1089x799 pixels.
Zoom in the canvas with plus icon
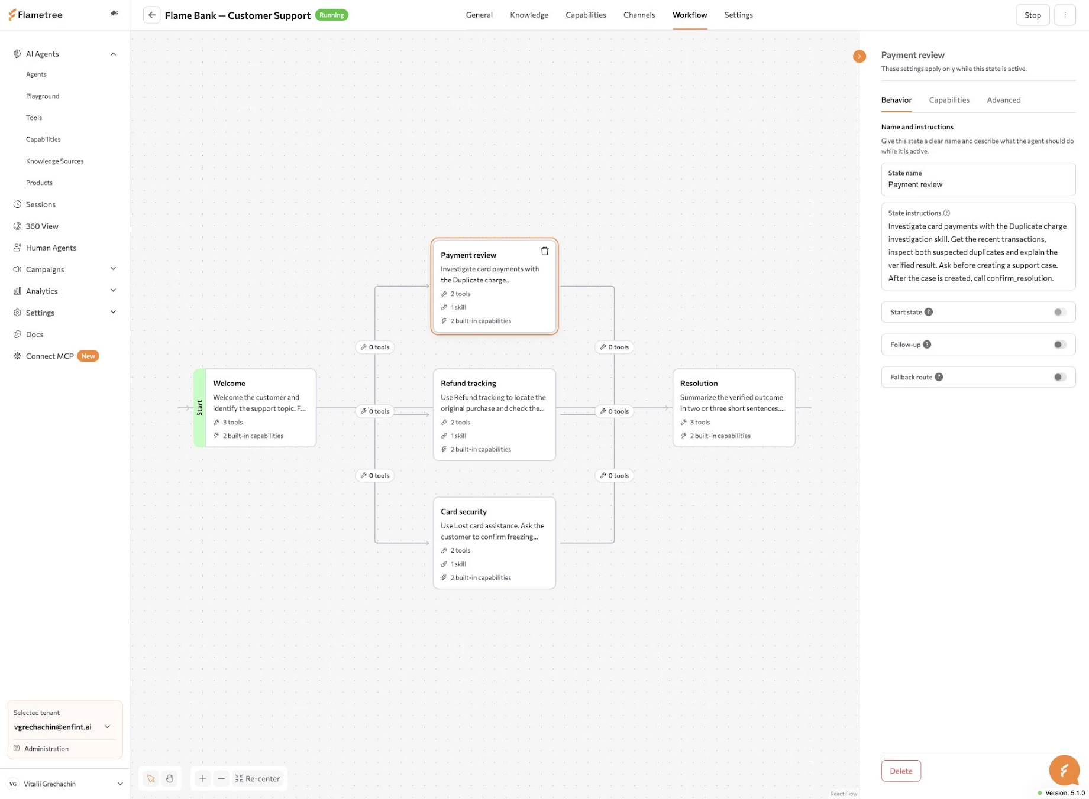[202, 778]
